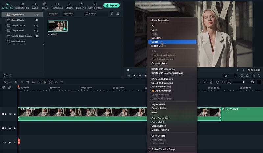Click the Export button
This screenshot has height=153, width=263.
pyautogui.click(x=111, y=5)
